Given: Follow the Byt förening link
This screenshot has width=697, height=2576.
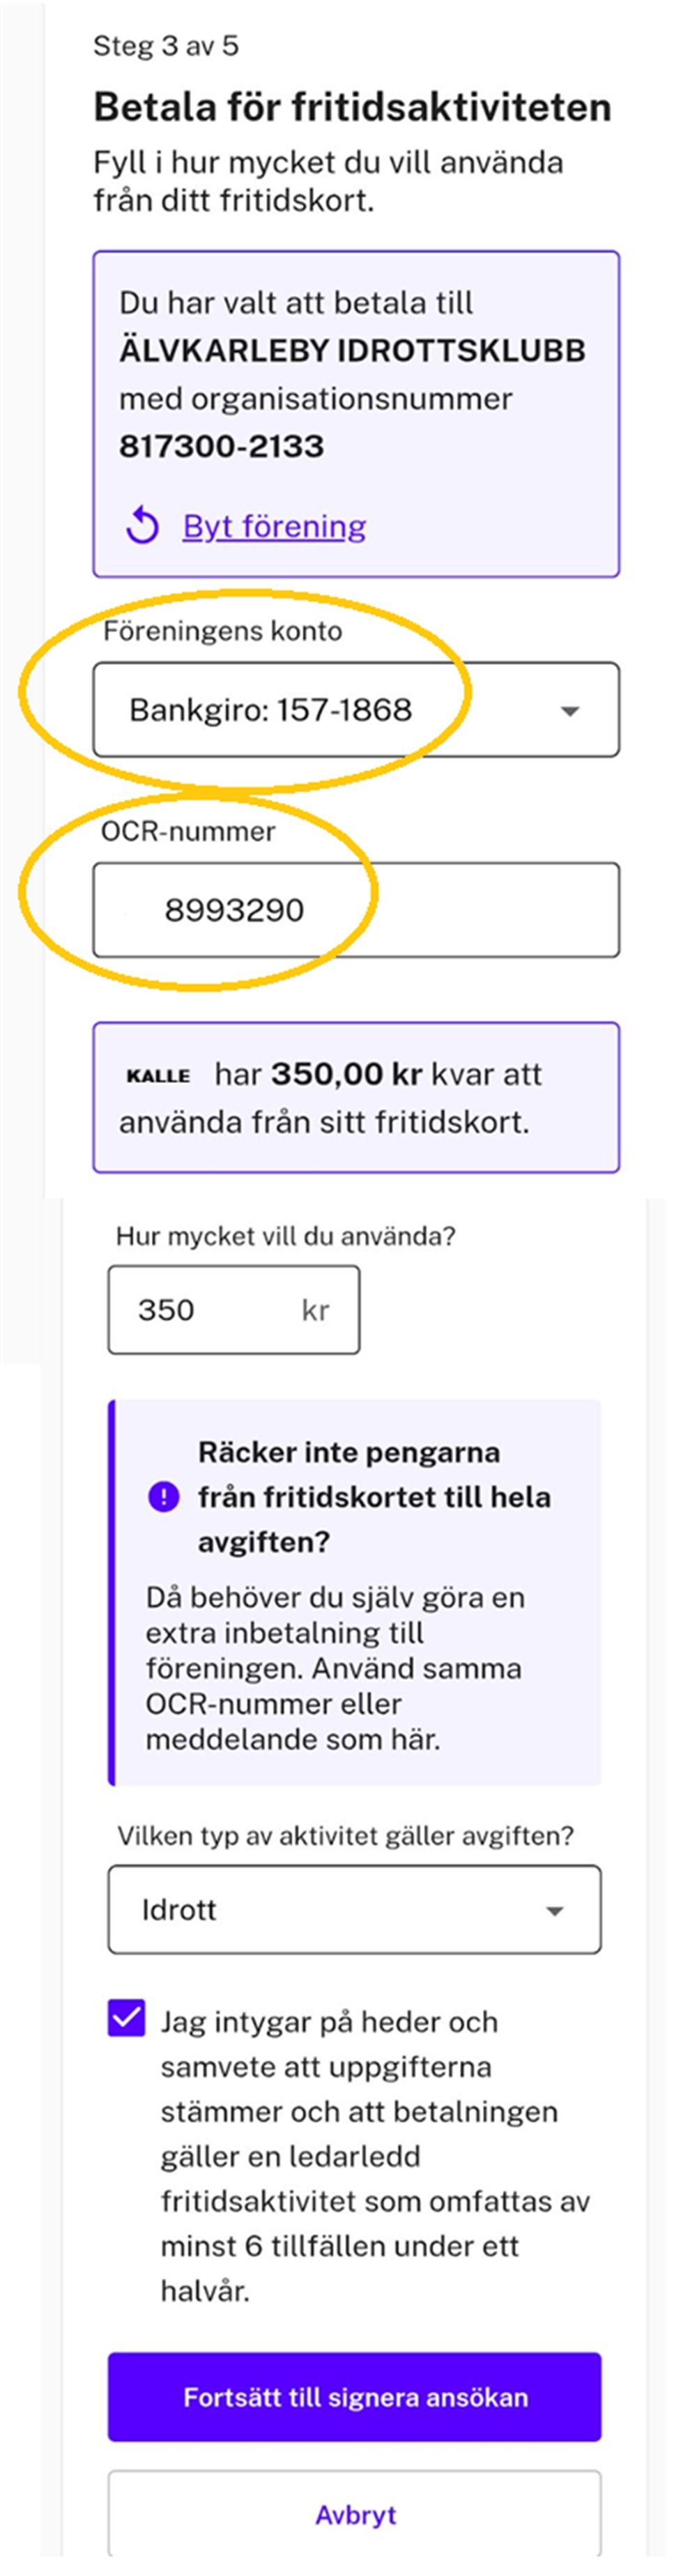Looking at the screenshot, I should pyautogui.click(x=274, y=526).
